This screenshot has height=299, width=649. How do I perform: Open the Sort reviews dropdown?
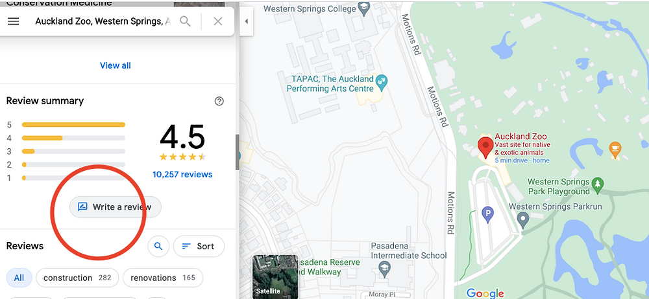click(x=199, y=246)
